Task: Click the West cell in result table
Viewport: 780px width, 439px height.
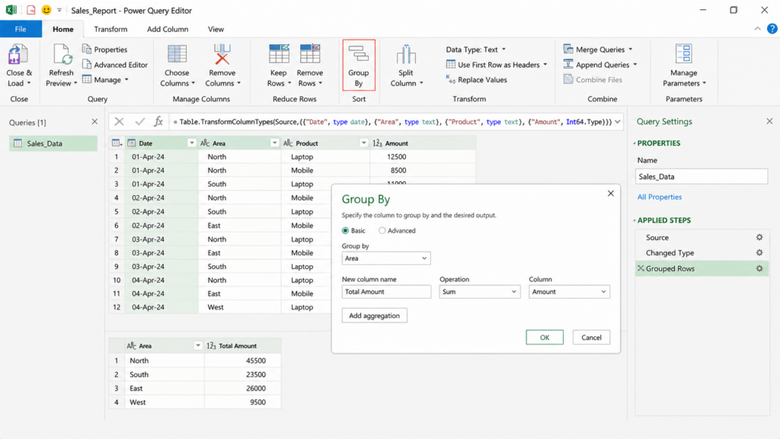Action: click(x=165, y=402)
